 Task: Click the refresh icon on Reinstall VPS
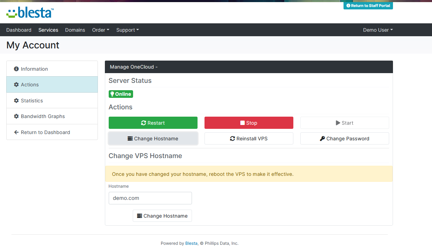click(232, 139)
